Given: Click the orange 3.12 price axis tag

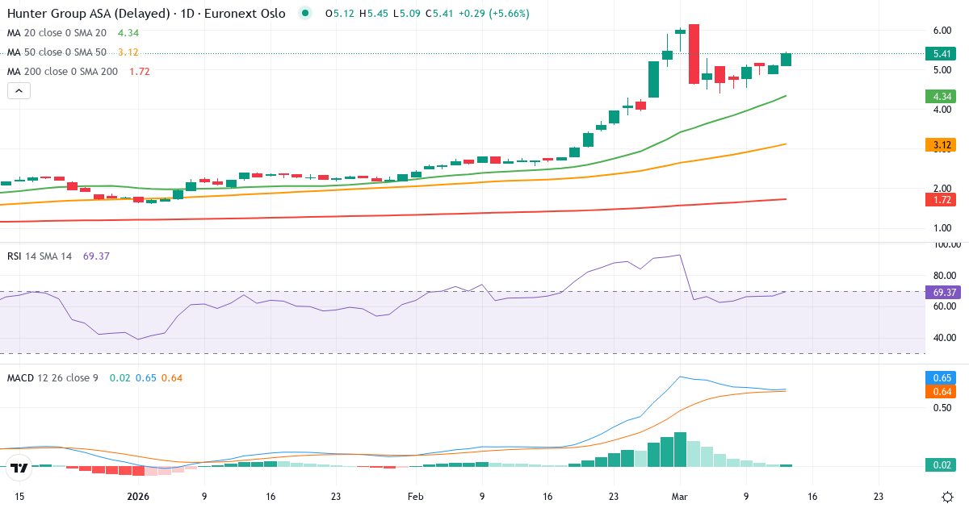Looking at the screenshot, I should [942, 145].
